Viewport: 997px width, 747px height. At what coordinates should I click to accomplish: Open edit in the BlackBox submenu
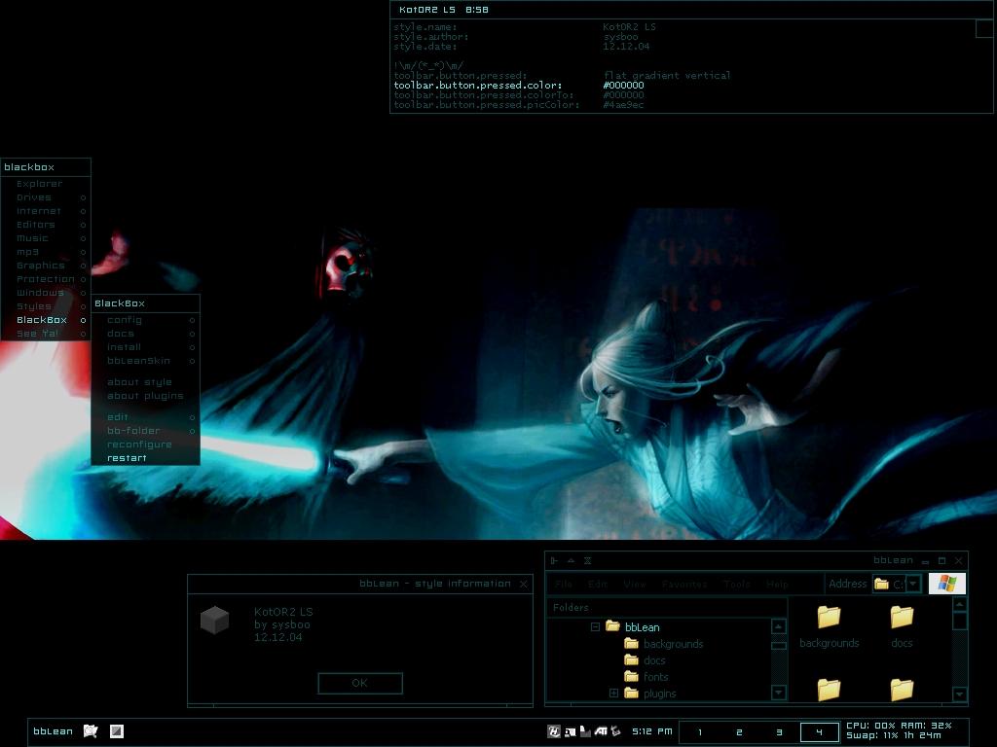coord(146,417)
